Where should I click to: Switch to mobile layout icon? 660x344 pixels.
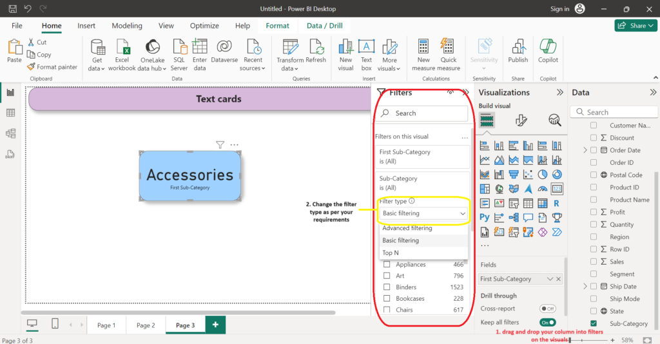(55, 324)
